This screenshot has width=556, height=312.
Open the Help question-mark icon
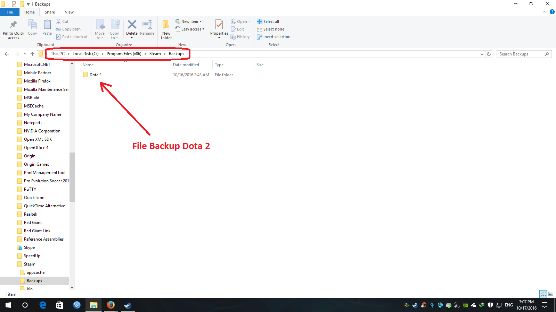pyautogui.click(x=552, y=12)
